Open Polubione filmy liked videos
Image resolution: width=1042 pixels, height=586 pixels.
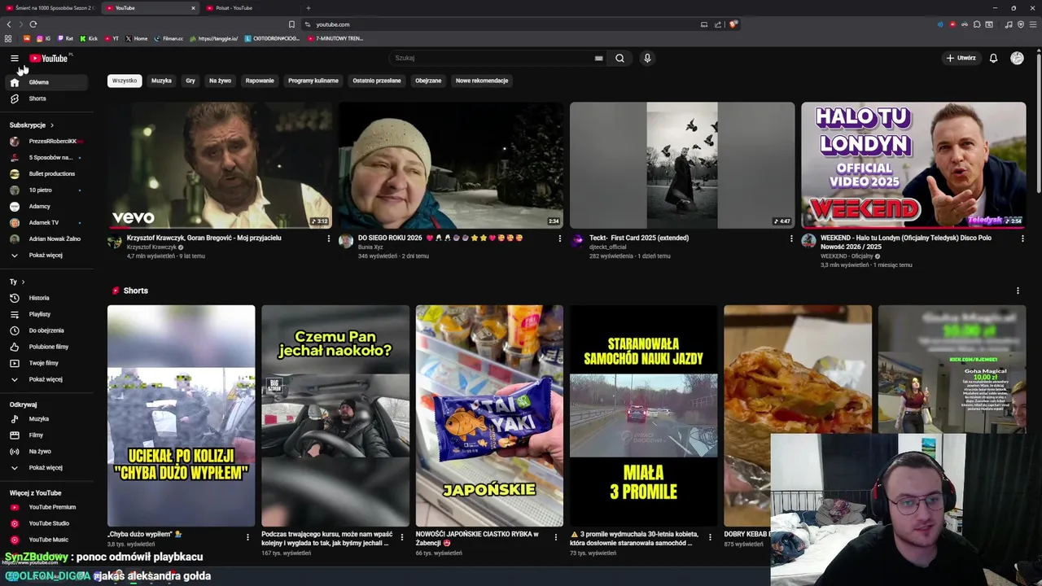(45, 347)
